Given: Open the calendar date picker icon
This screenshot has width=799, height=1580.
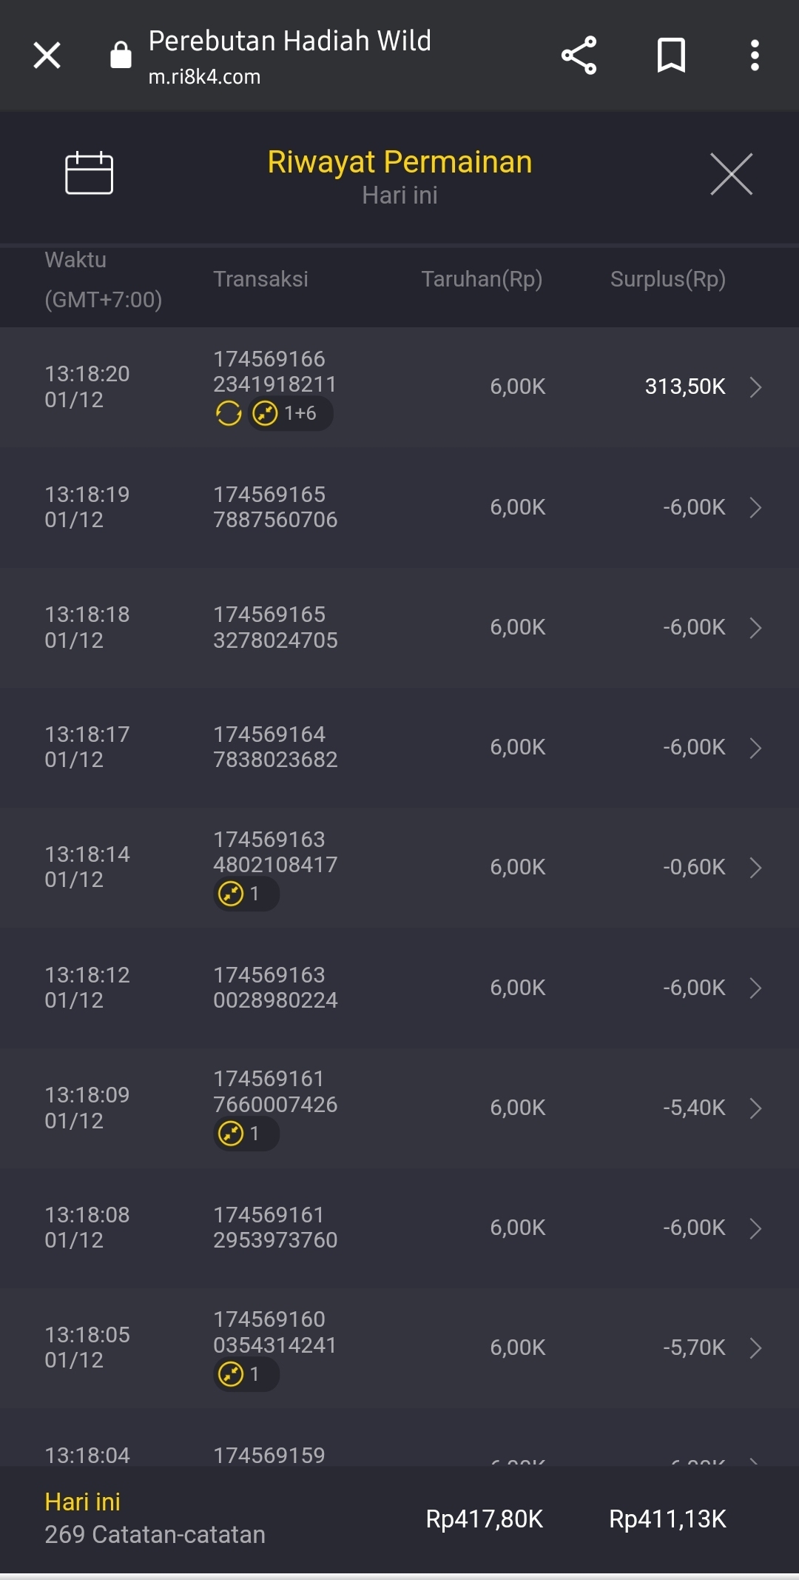Looking at the screenshot, I should coord(89,173).
